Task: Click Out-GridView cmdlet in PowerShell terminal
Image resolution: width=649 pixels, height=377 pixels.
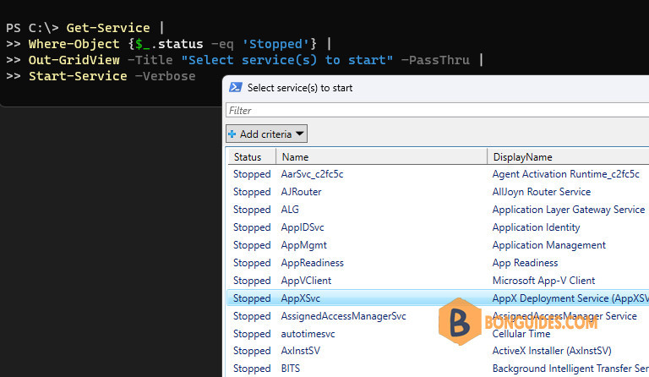Action: (74, 60)
